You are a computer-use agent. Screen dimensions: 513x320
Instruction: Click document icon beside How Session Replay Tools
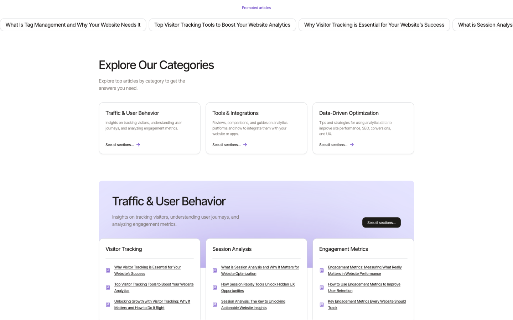pos(215,288)
